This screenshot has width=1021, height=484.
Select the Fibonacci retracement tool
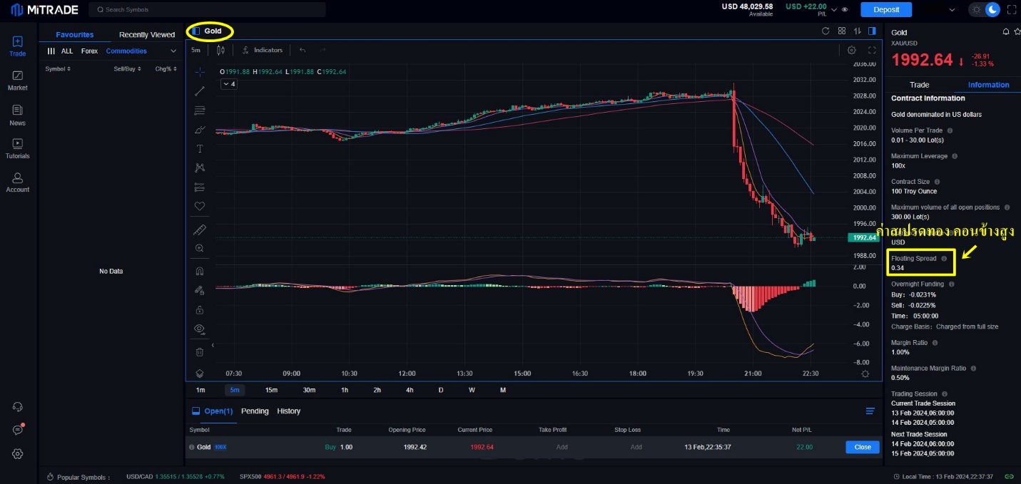[200, 110]
